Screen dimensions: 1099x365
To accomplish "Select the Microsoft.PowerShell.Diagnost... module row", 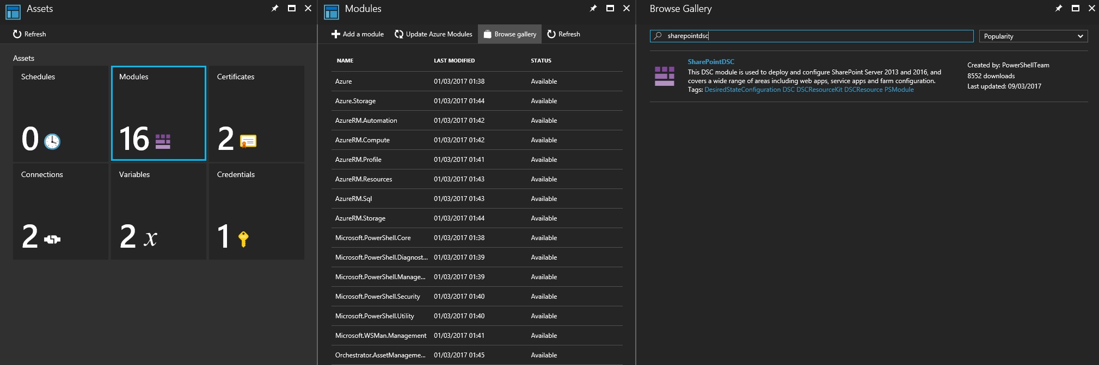I will point(477,257).
